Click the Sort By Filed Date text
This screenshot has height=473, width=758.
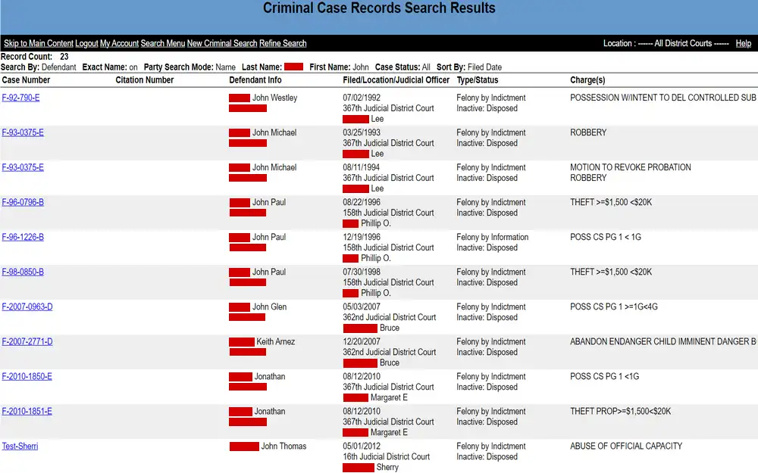(469, 67)
